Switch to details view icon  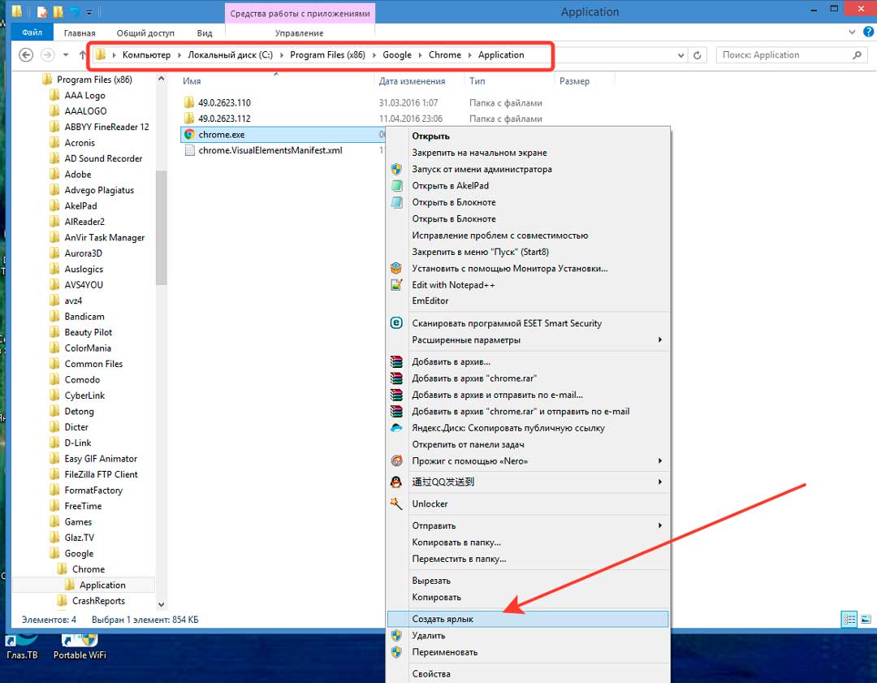[849, 619]
